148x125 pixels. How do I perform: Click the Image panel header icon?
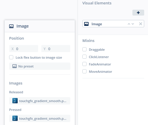coord(11,26)
